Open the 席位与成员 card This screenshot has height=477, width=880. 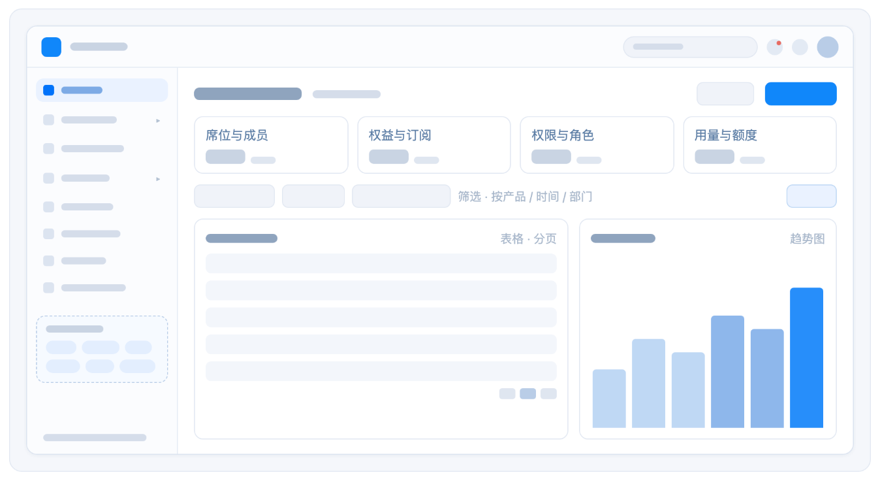271,145
